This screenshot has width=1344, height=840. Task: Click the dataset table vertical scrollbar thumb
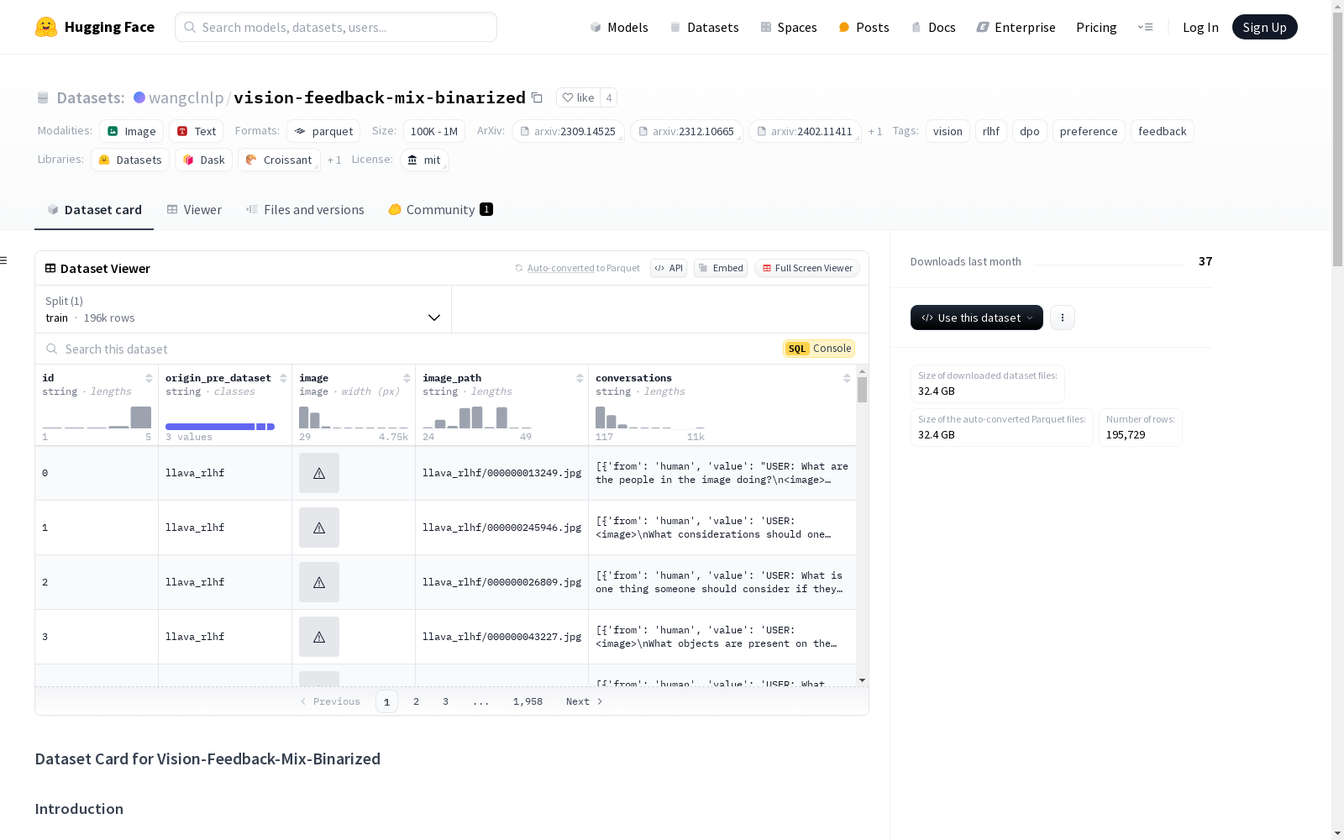tap(862, 390)
